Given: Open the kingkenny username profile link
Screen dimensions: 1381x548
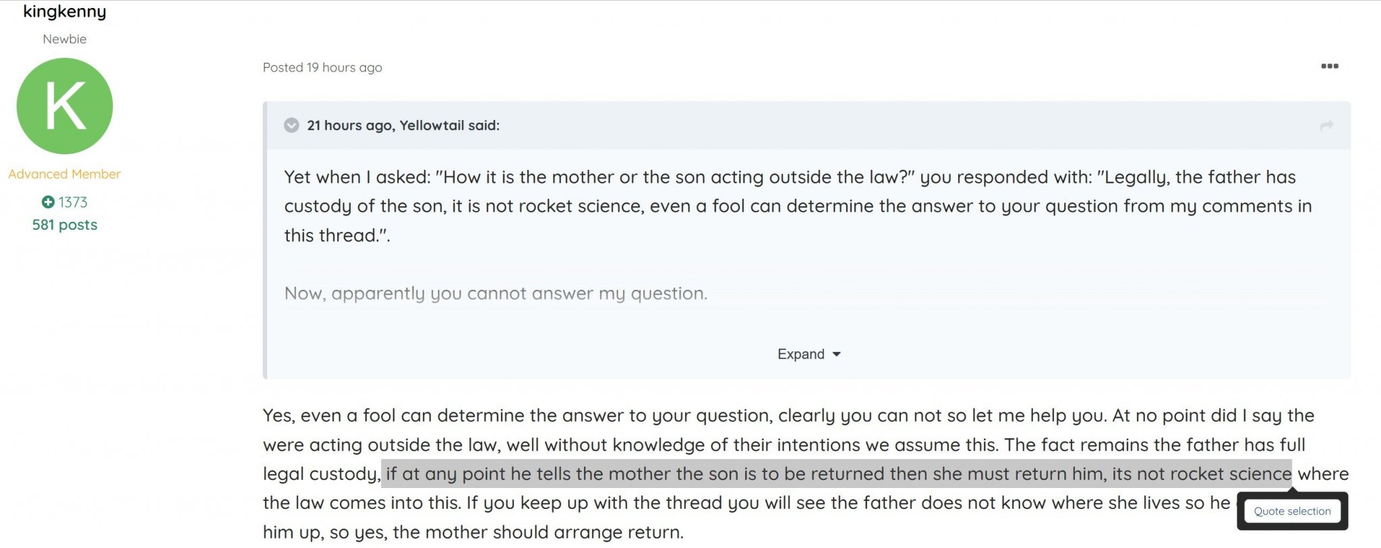Looking at the screenshot, I should [x=65, y=11].
